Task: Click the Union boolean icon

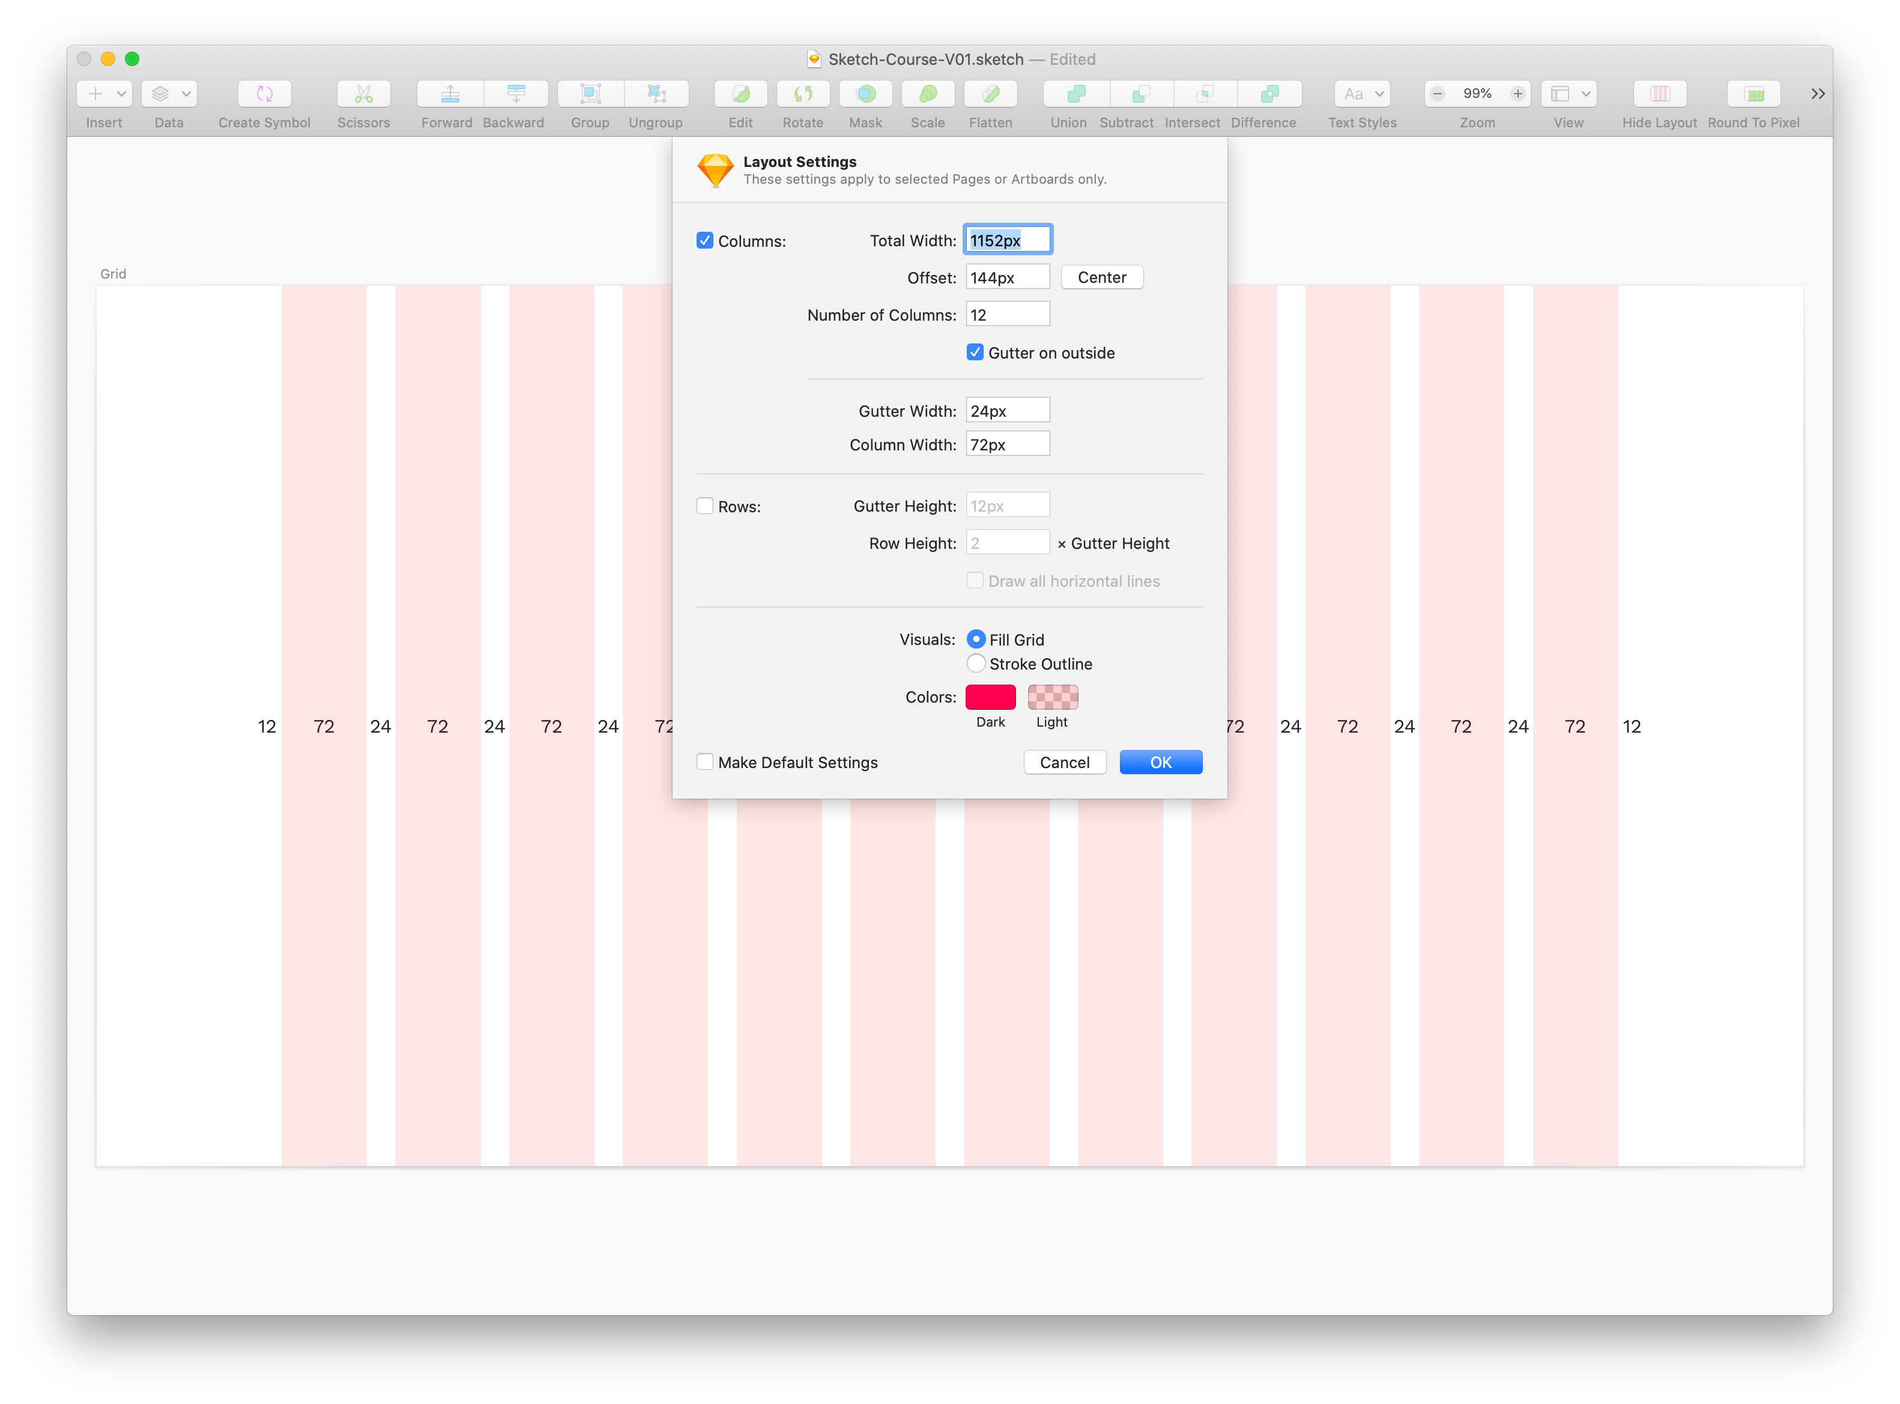Action: (1076, 94)
